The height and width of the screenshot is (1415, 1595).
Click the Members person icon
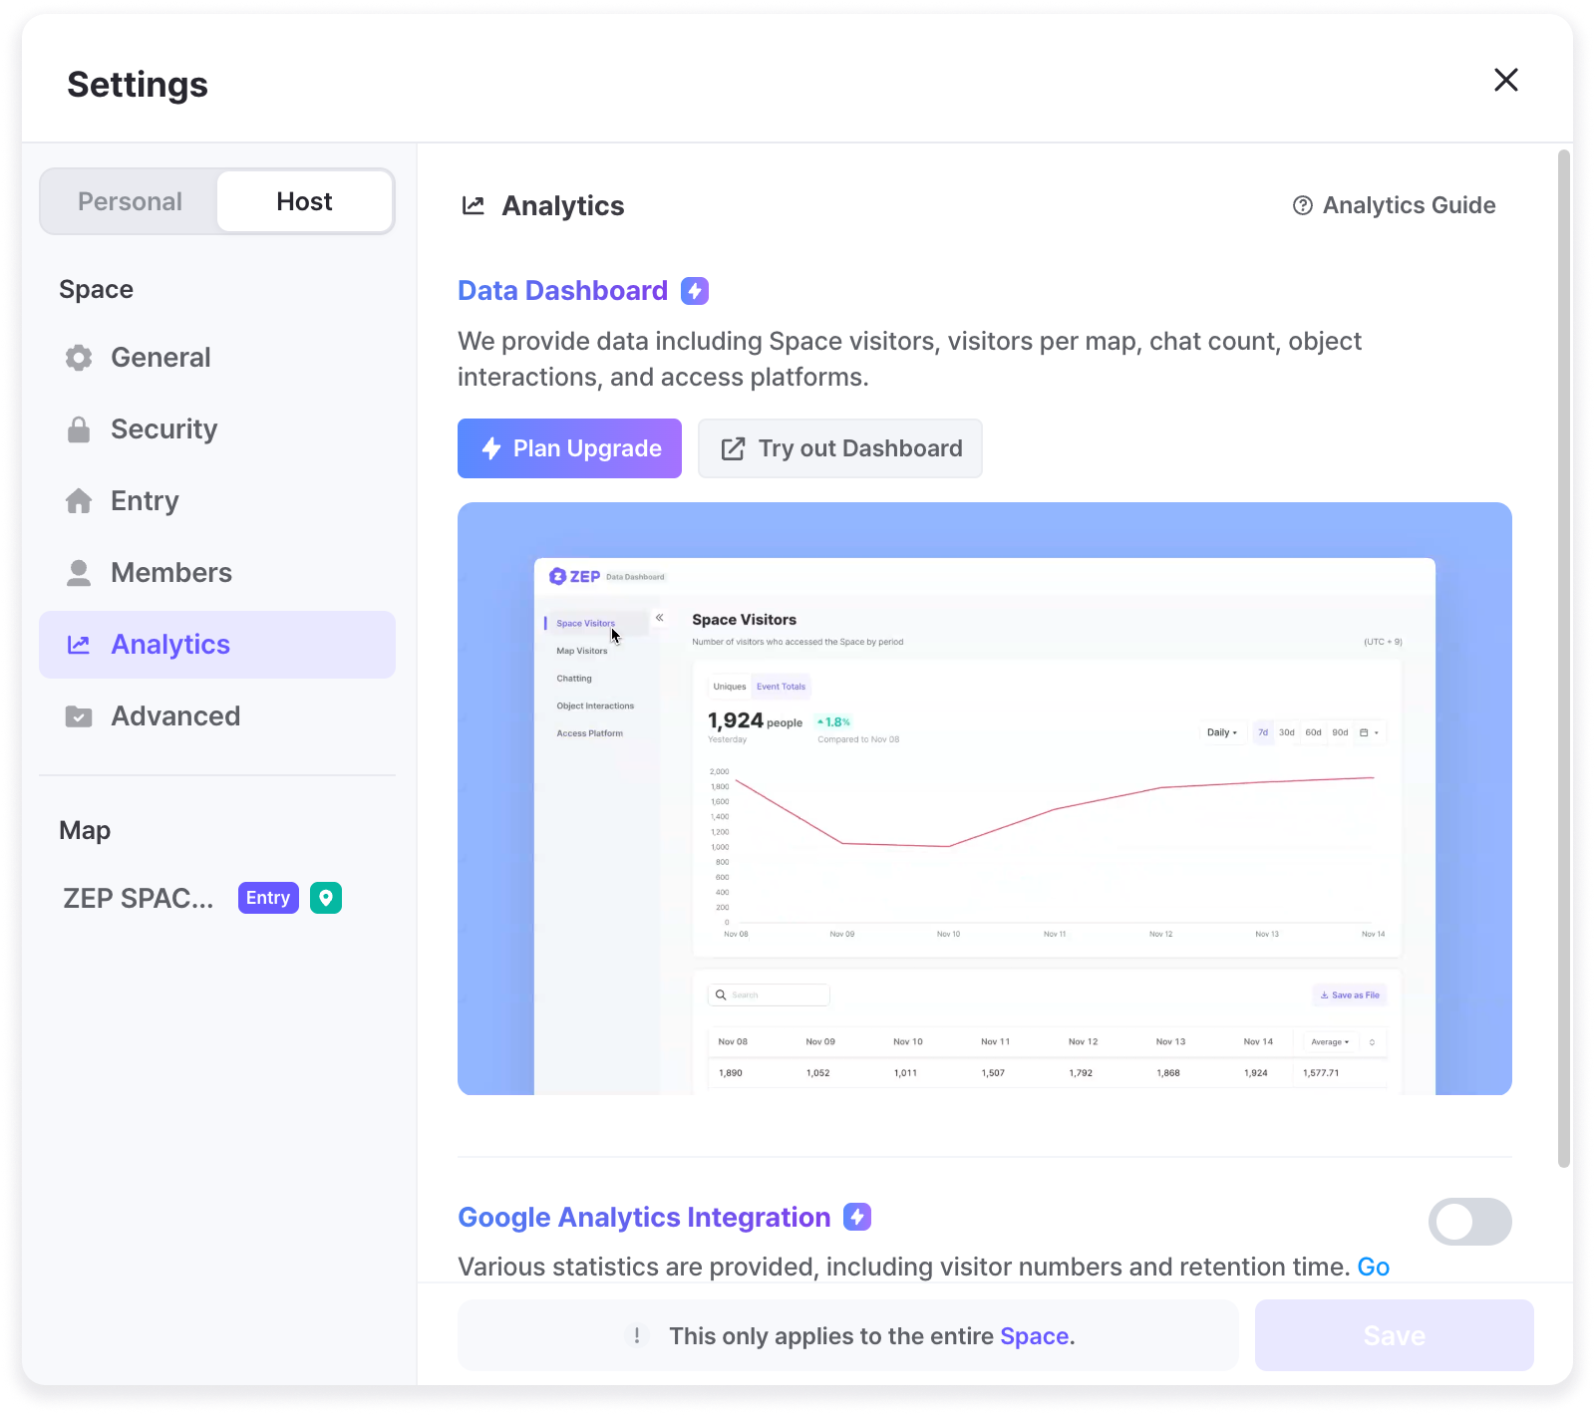tap(79, 572)
